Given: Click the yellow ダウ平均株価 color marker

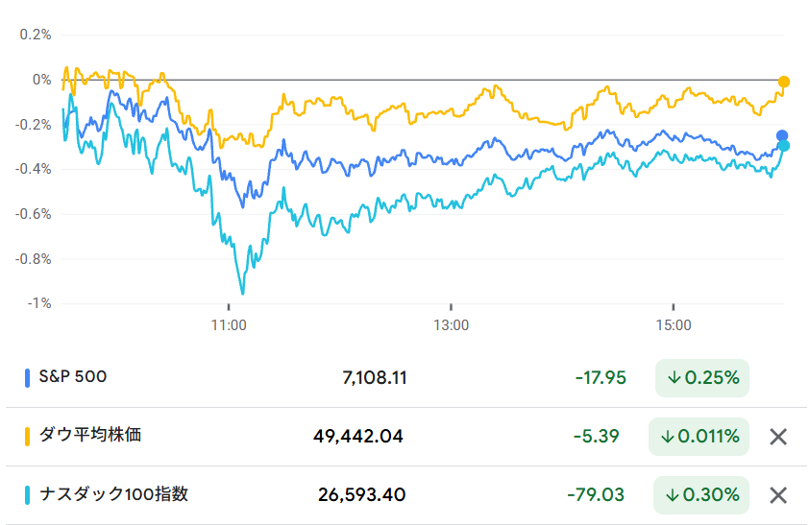Looking at the screenshot, I should click(x=28, y=436).
